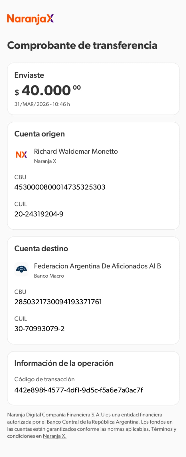Select the origin CUIL 20-24319204-9
Image resolution: width=186 pixels, height=457 pixels.
tap(39, 214)
